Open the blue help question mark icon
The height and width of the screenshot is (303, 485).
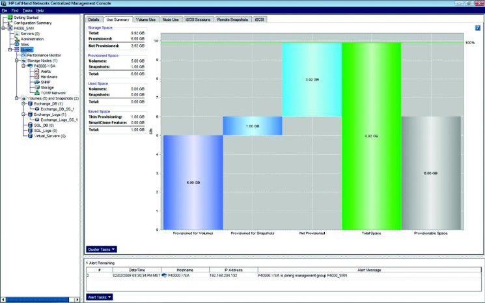pyautogui.click(x=478, y=28)
